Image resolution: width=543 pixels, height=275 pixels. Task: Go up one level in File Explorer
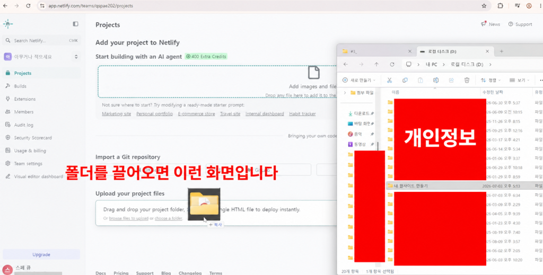376,64
